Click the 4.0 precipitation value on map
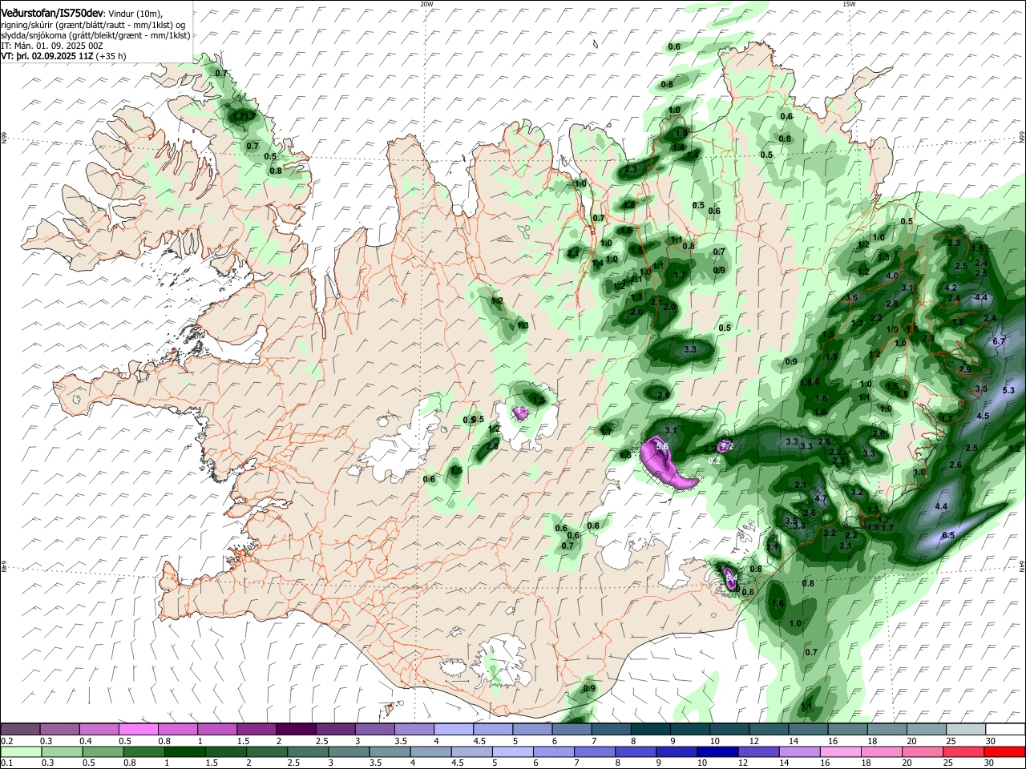Screen dimensions: 1026x769 point(892,276)
